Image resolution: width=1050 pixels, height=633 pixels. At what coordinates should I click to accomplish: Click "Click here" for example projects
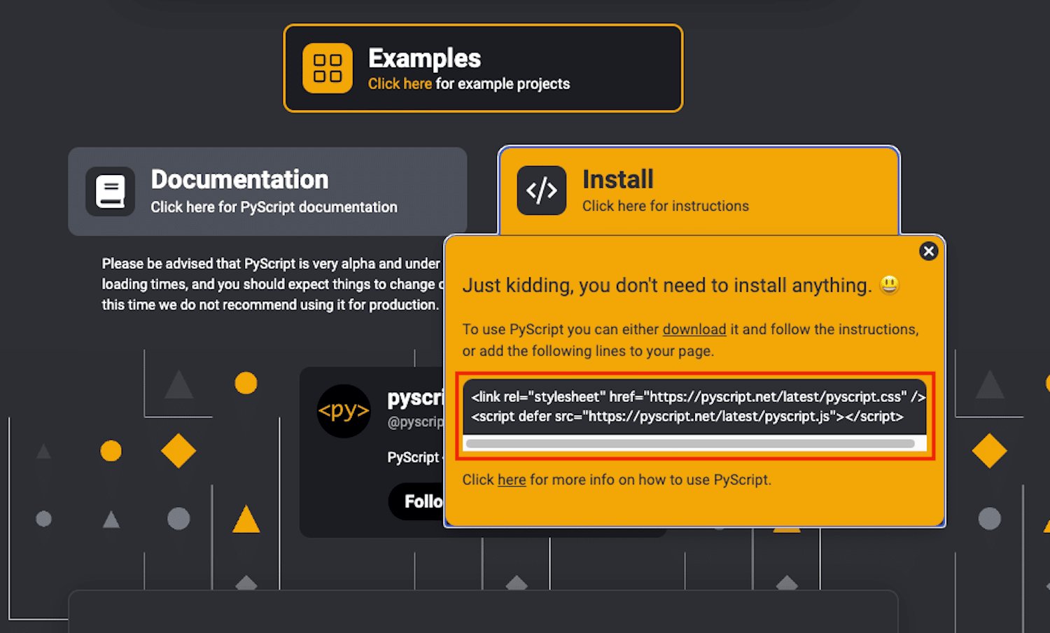[400, 83]
